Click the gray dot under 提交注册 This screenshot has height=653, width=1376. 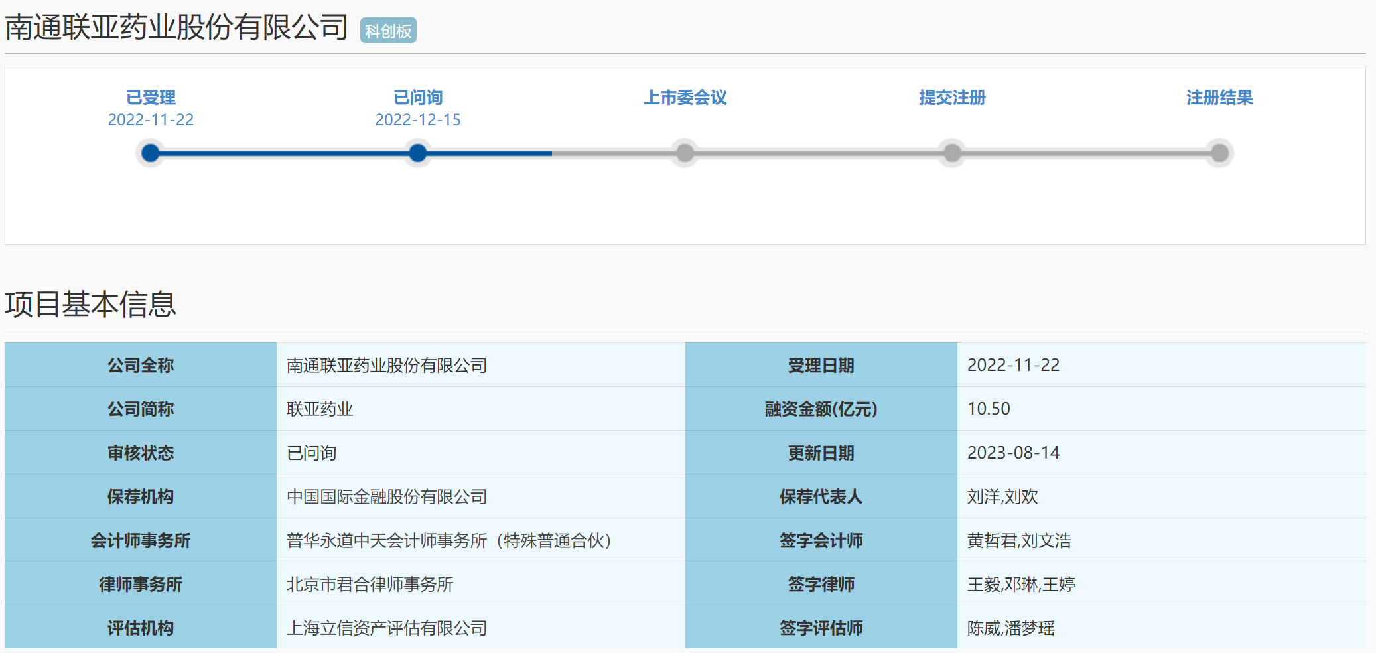pos(952,153)
